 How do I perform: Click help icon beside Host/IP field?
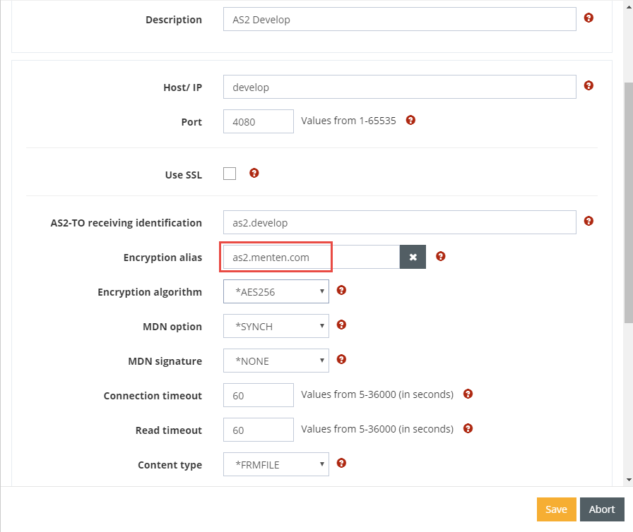pos(588,86)
